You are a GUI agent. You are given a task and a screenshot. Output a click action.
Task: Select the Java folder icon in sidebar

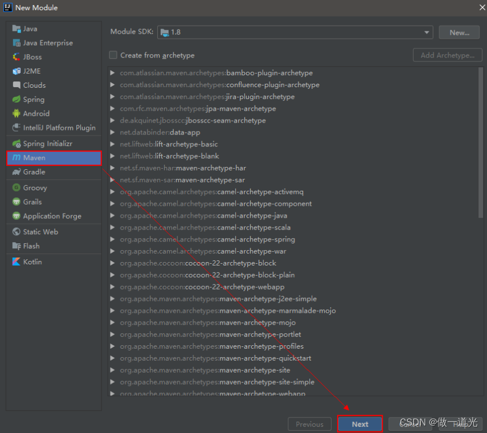pyautogui.click(x=17, y=29)
